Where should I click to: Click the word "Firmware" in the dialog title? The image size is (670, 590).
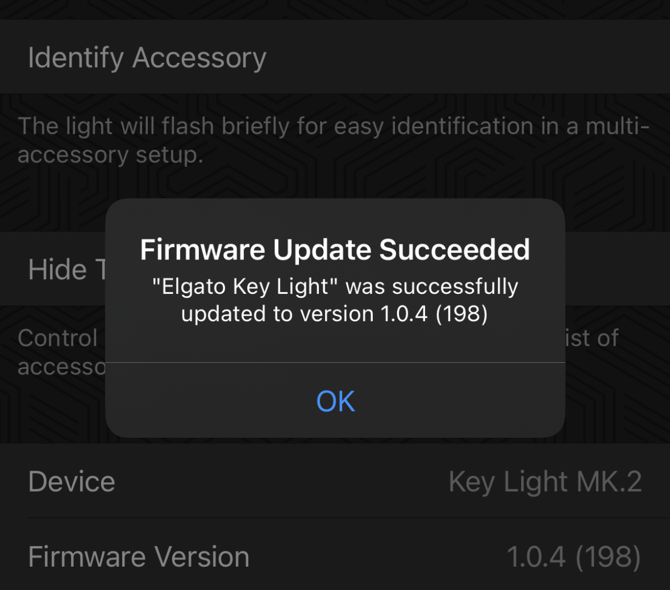203,249
